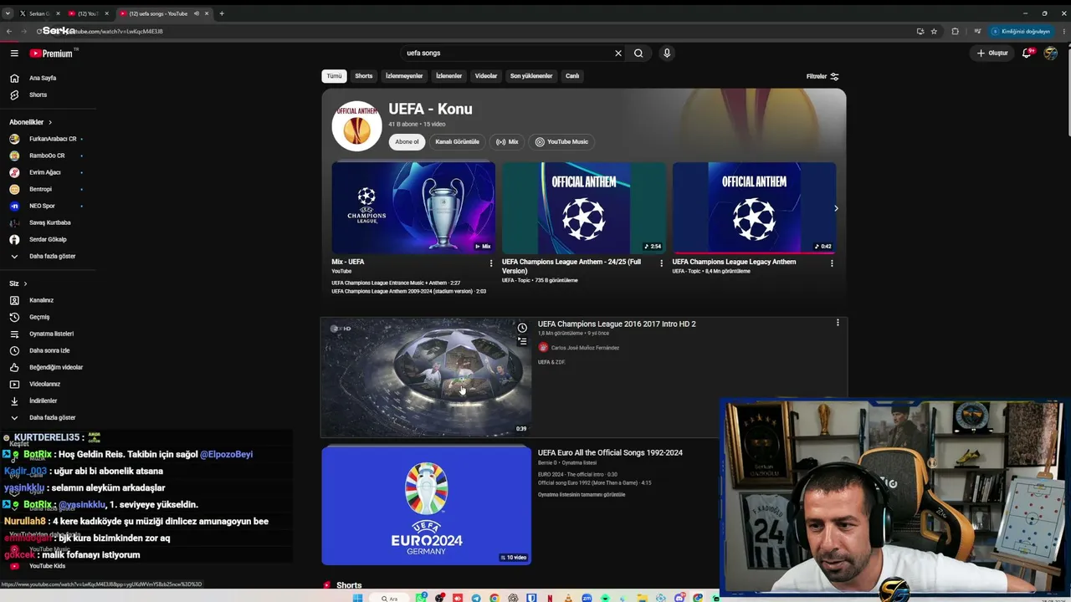
Task: Open the Evrim Ağacı subscription
Action: click(x=45, y=172)
